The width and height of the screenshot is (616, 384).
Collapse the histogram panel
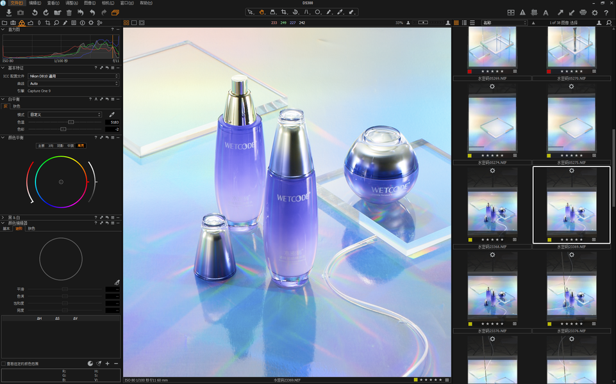point(3,29)
